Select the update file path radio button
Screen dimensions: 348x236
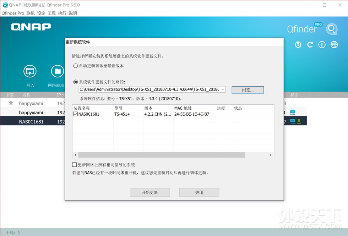[x=75, y=82]
